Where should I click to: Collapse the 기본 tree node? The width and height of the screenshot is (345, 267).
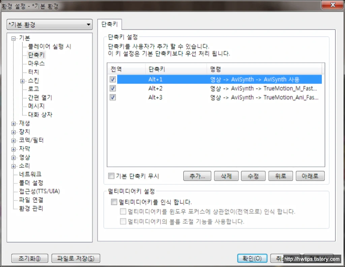click(13, 38)
